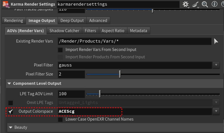Open the Deep Output tab
The width and height of the screenshot is (224, 133).
tap(72, 21)
